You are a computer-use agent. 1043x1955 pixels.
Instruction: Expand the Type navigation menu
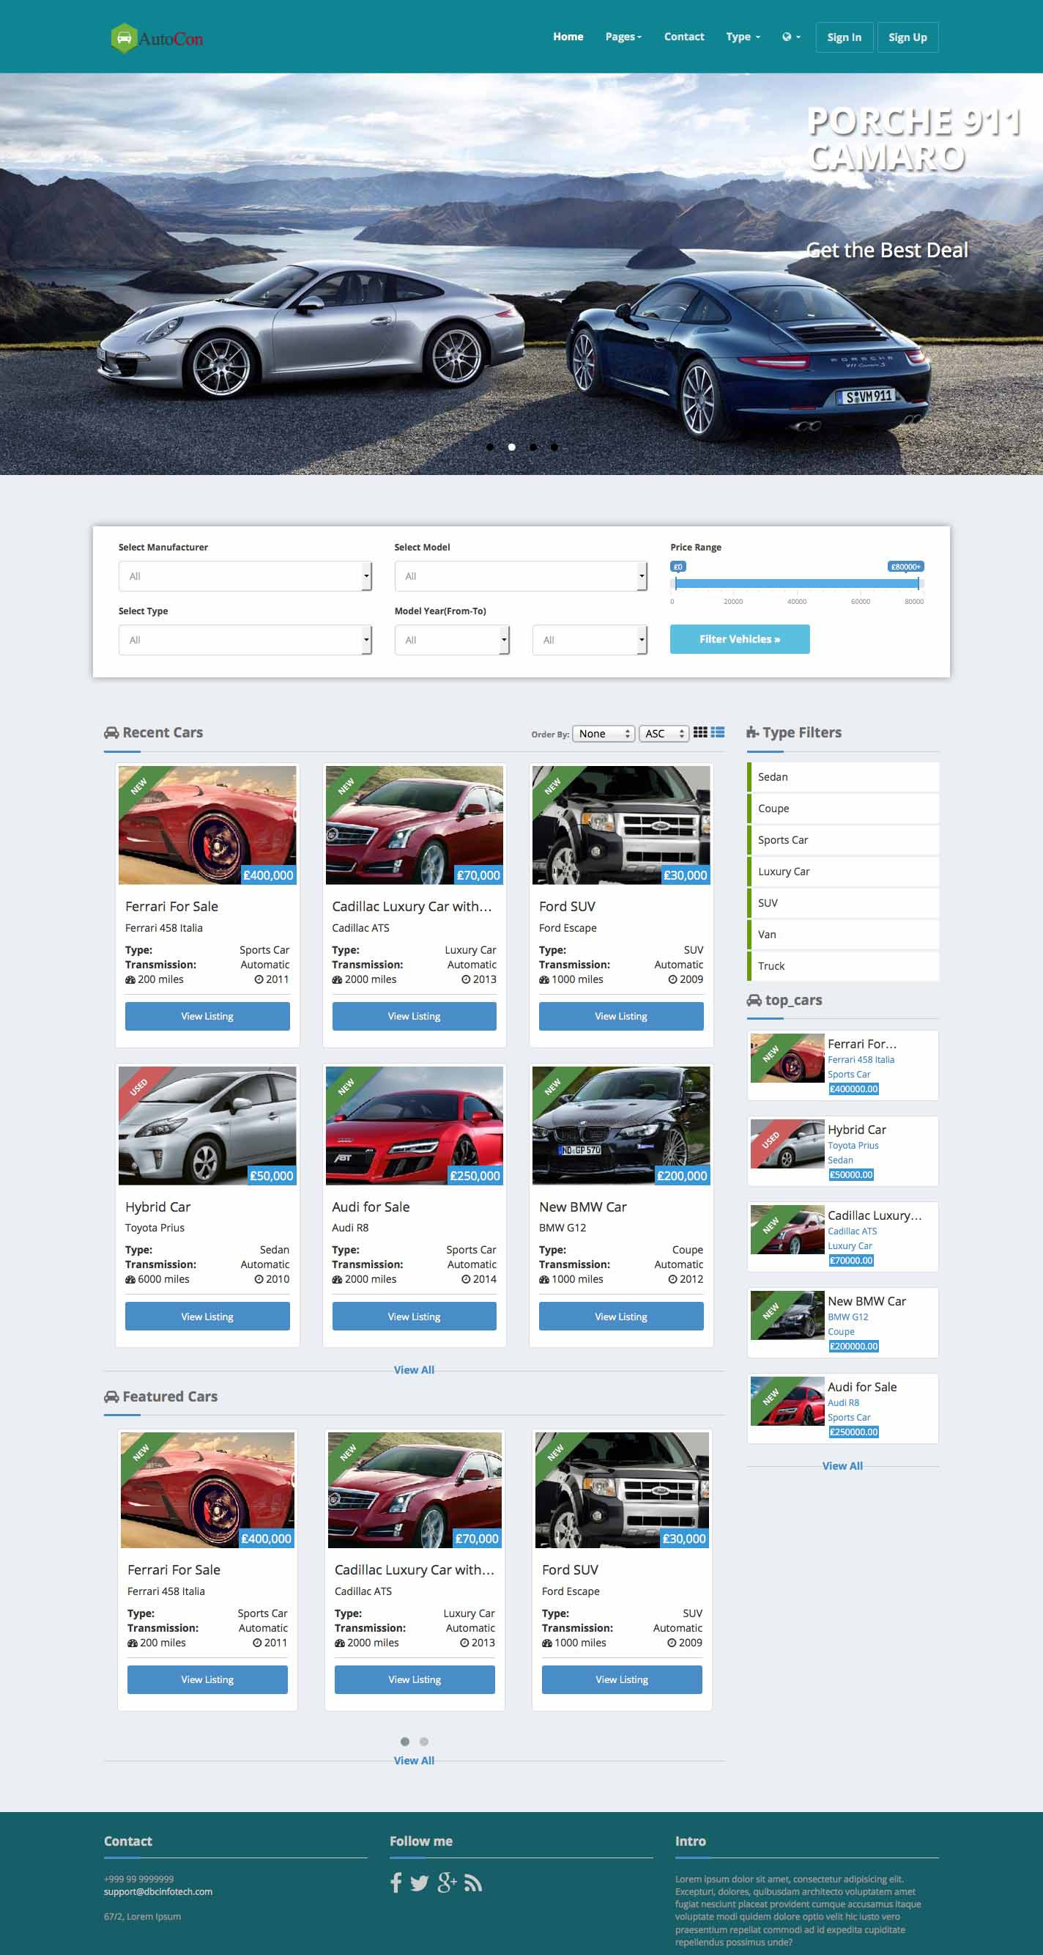click(x=743, y=37)
